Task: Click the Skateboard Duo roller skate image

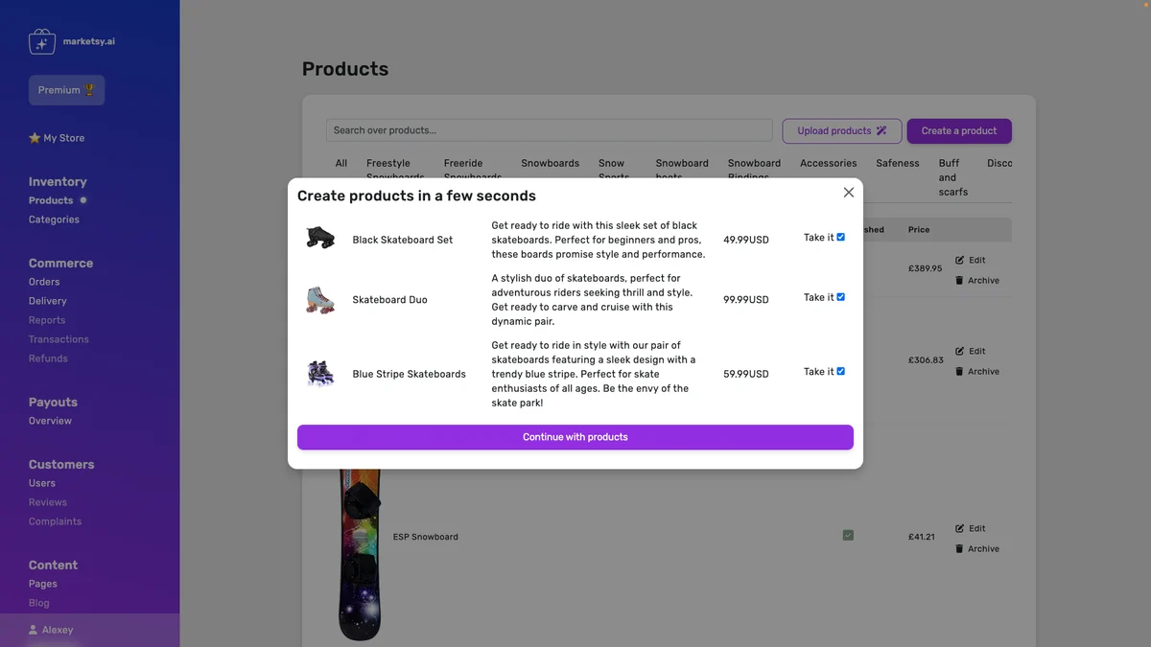Action: coord(320,299)
